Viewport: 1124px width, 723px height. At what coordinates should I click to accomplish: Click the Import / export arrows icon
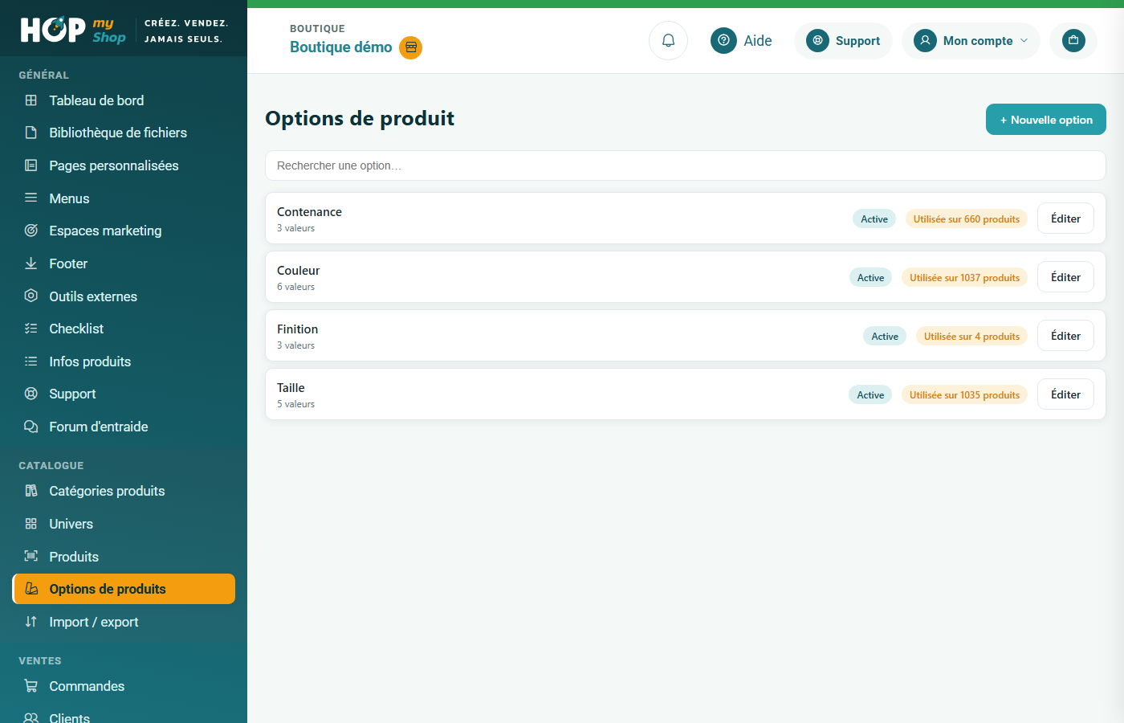pyautogui.click(x=31, y=622)
